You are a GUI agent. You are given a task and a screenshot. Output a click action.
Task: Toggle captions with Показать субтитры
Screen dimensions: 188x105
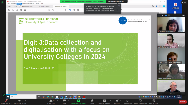[105, 102]
